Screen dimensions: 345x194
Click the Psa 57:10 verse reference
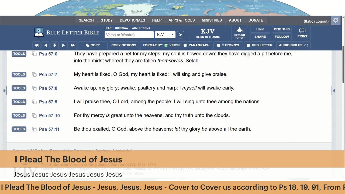(49, 116)
